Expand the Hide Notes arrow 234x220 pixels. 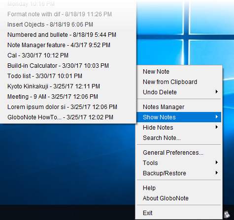coord(217,127)
